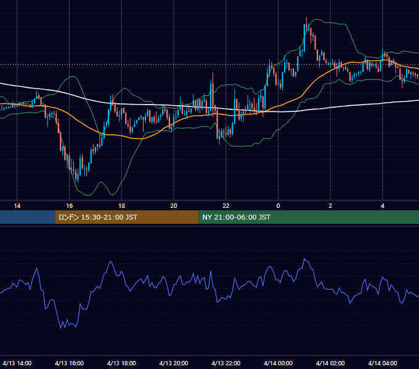This screenshot has width=419, height=369.
Task: Click the 4/13 16:00 date label
Action: [69, 363]
